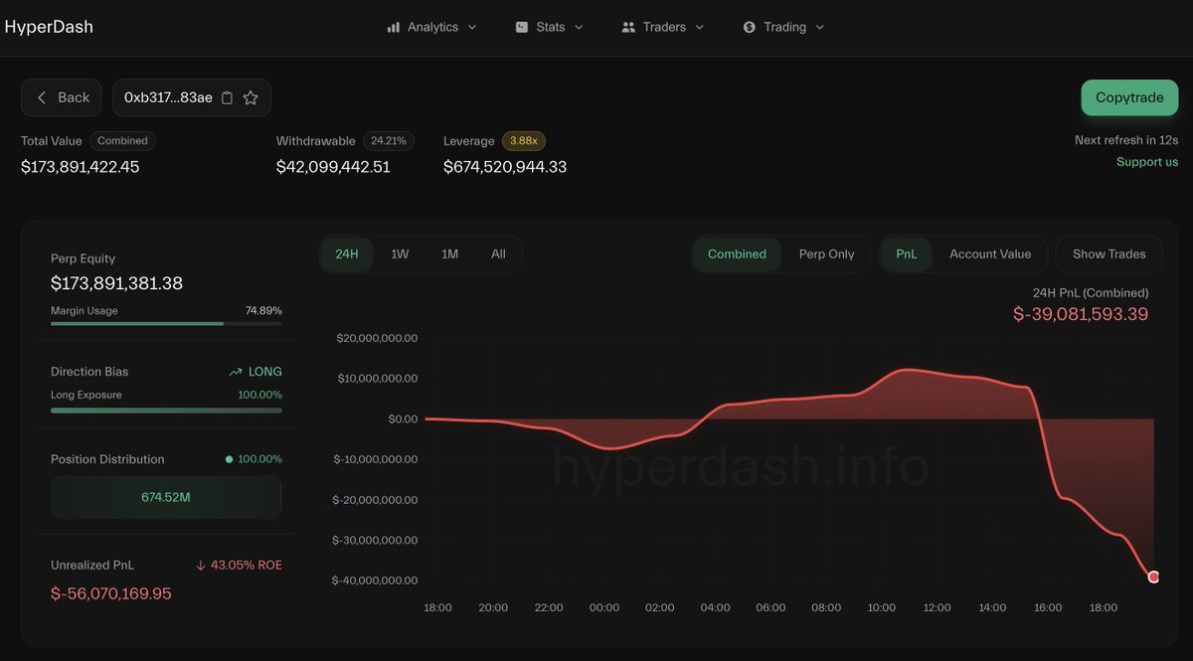Screen dimensions: 1193x661
Task: Favorite this trader via the star icon
Action: (x=251, y=97)
